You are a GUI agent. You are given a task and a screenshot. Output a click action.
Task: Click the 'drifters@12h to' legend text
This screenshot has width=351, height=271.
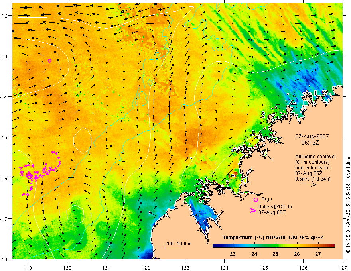tap(275, 207)
